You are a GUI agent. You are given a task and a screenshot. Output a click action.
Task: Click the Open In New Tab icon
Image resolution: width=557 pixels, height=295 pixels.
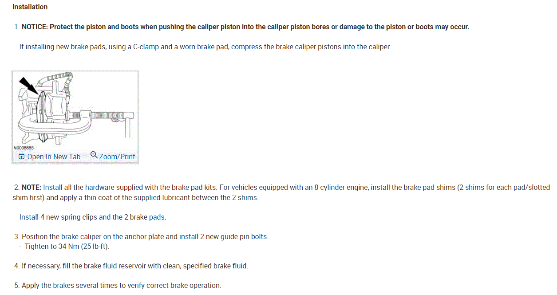click(21, 157)
